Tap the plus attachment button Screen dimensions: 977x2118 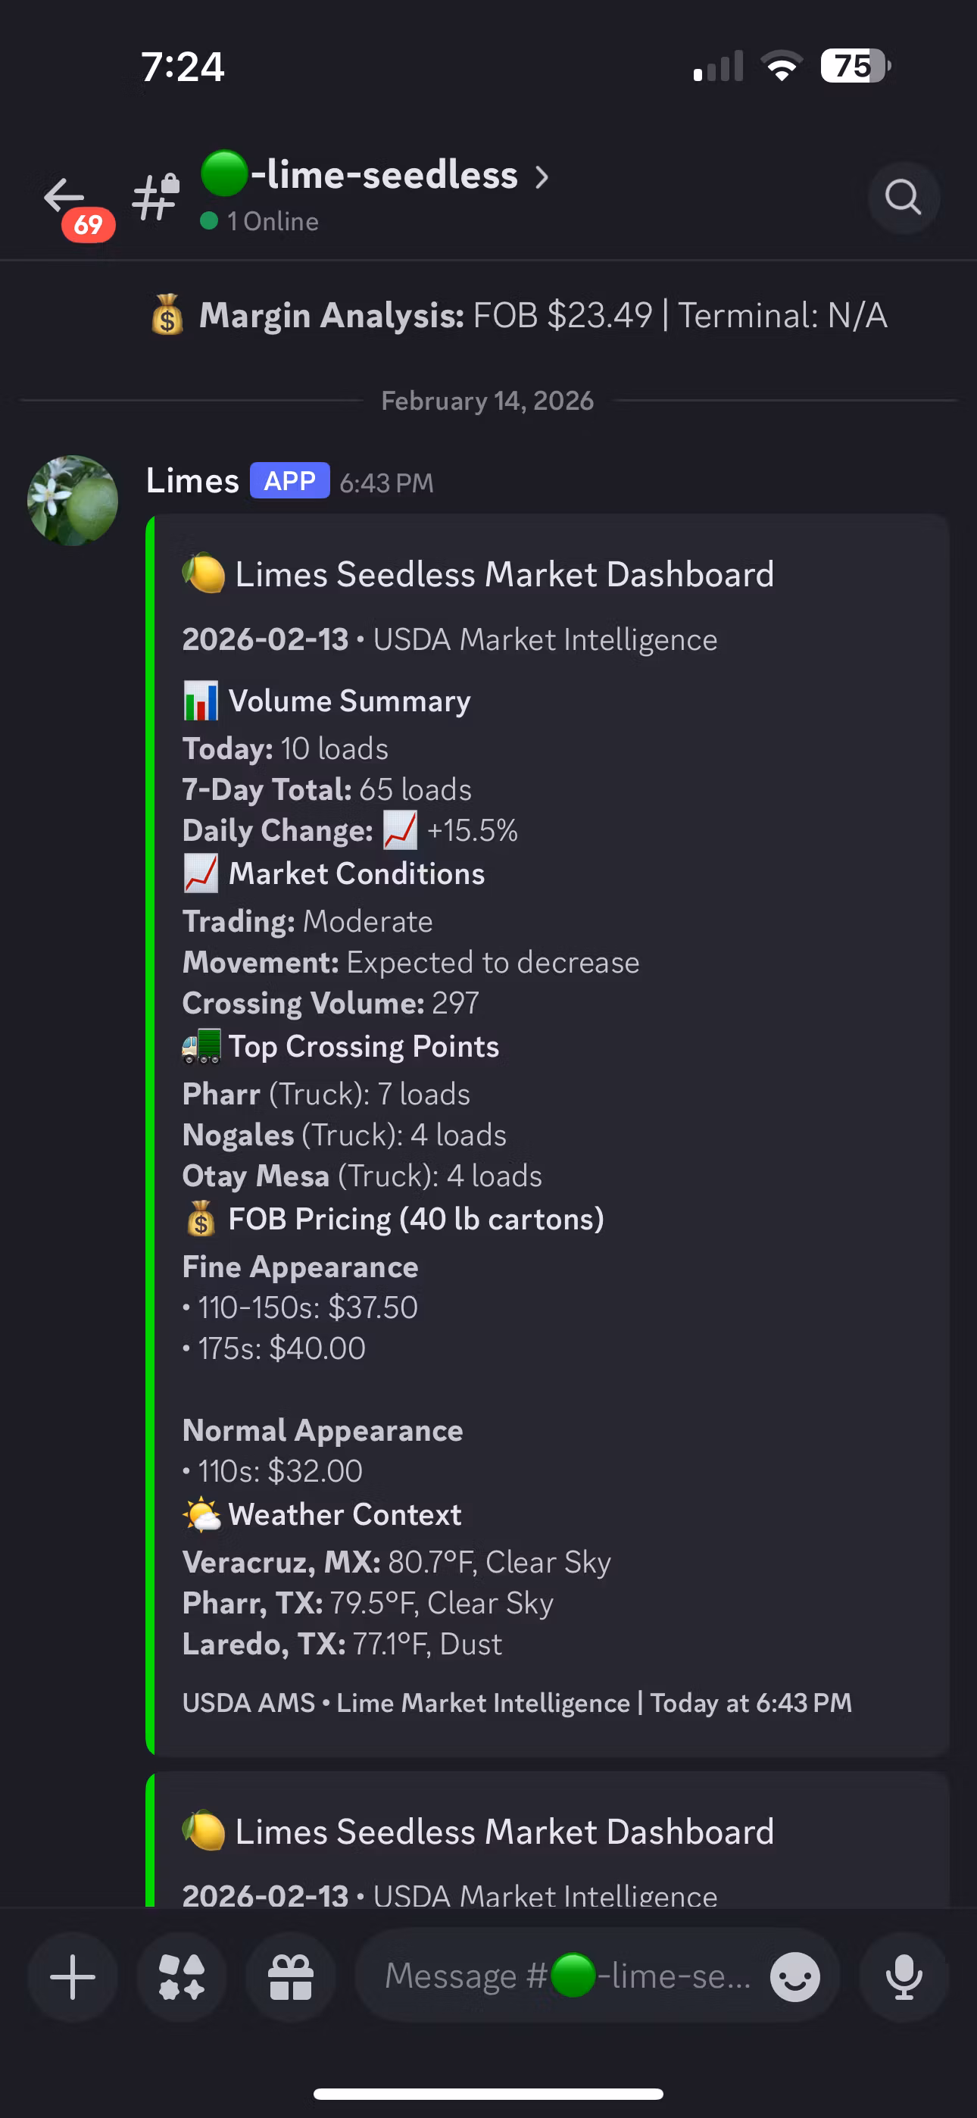[x=73, y=1976]
